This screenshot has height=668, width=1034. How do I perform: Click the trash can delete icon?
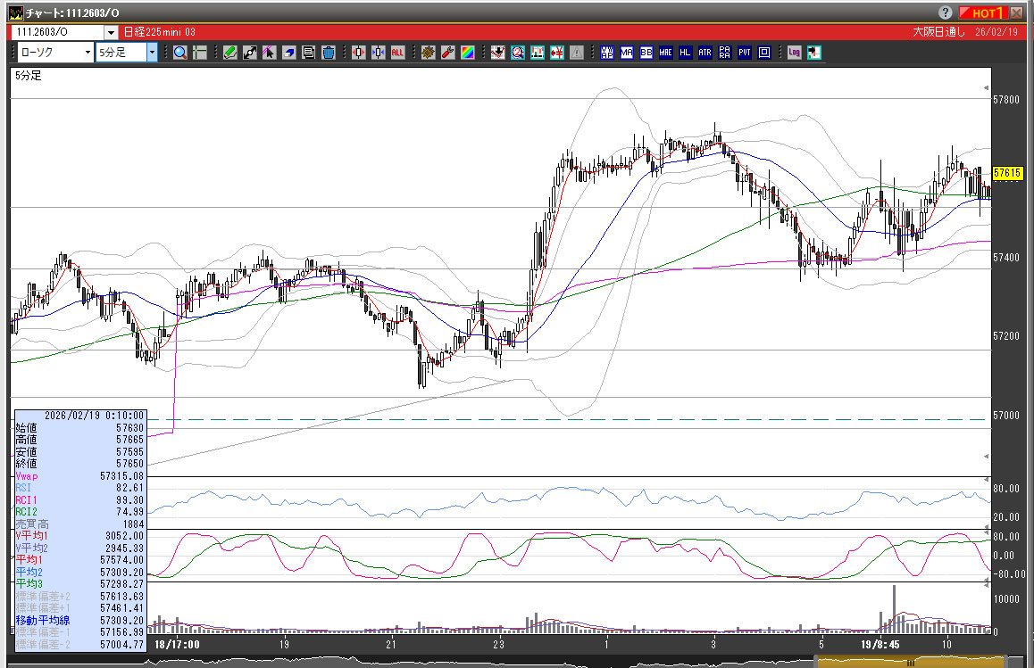coord(329,53)
